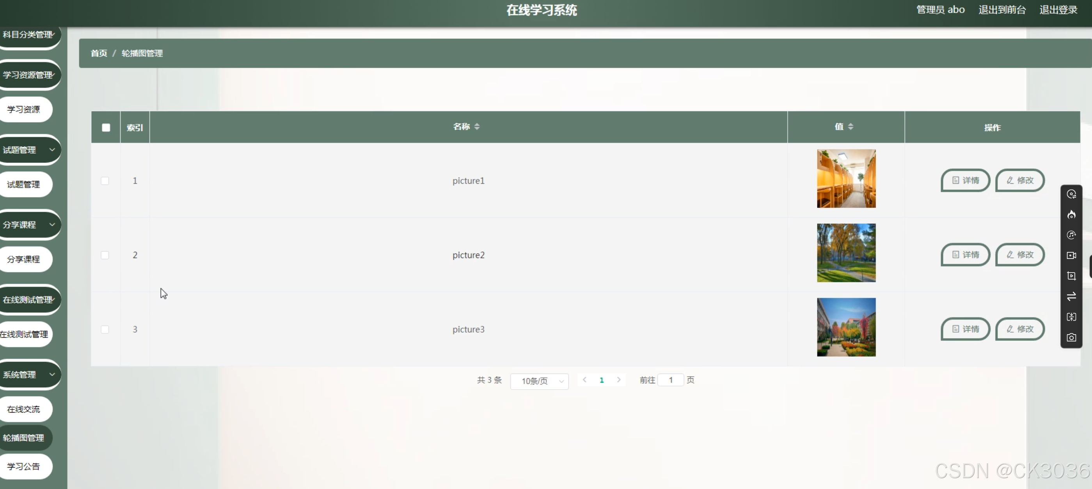Click the music note convert icon

1071,235
